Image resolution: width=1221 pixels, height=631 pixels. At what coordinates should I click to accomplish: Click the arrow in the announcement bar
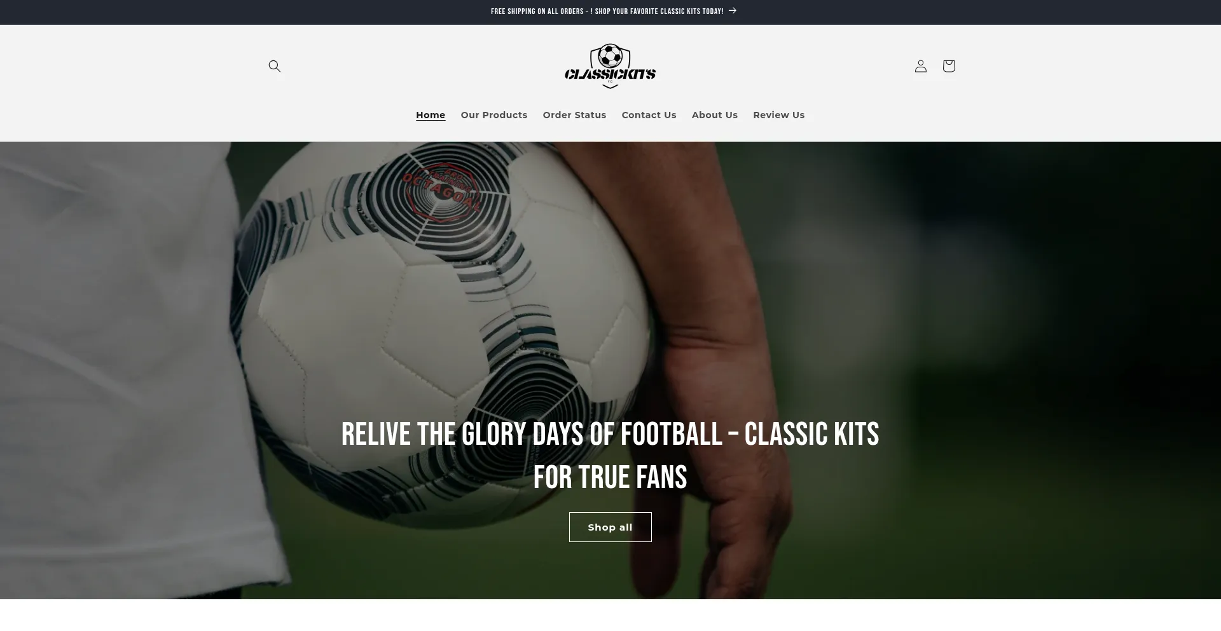point(733,11)
